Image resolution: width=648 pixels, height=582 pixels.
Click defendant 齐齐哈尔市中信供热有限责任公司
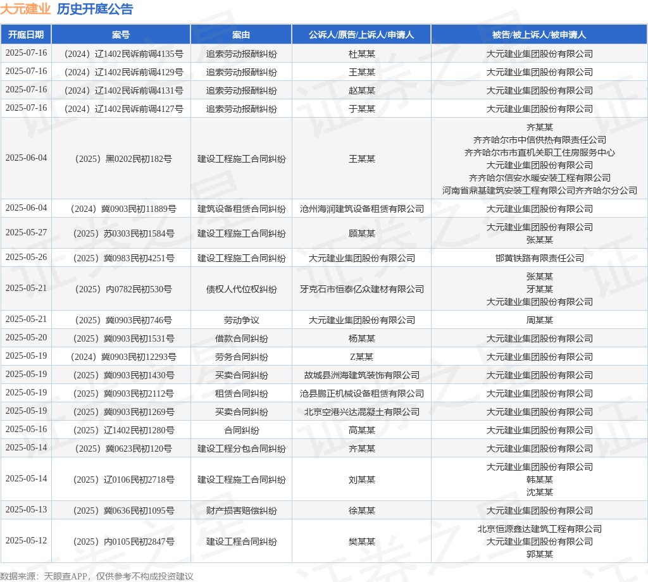[539, 140]
